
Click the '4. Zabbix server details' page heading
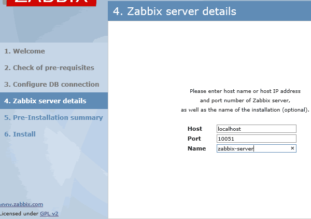(175, 11)
